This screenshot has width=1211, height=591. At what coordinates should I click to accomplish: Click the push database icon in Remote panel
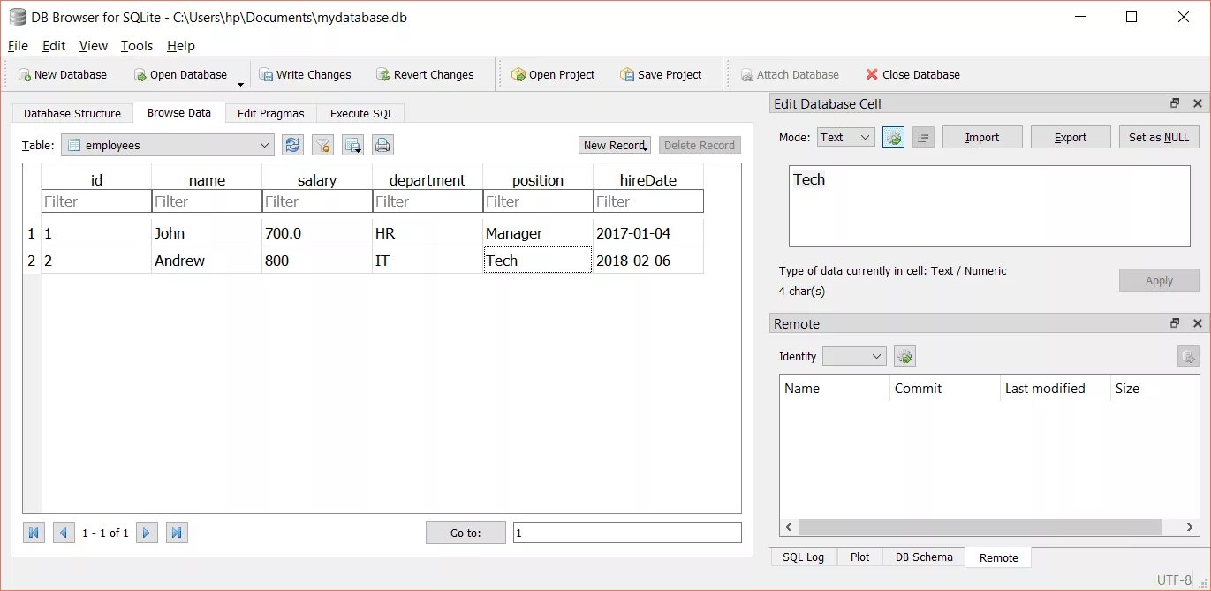[1188, 356]
